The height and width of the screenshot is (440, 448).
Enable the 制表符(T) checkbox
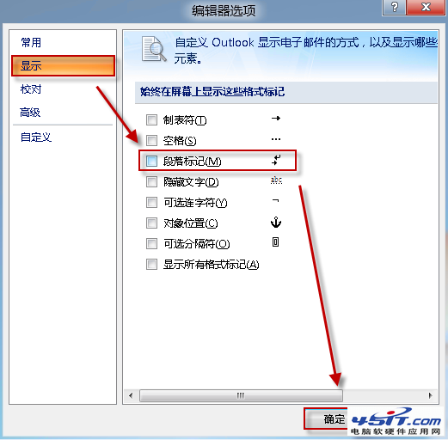coord(151,119)
